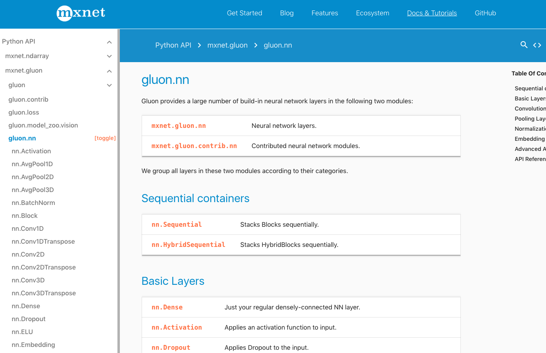Open nn.Embedding in sidebar

(x=33, y=345)
